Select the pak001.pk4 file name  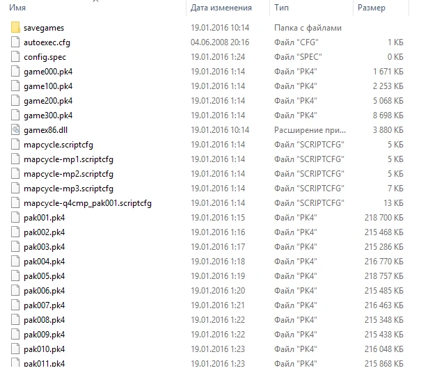click(44, 218)
